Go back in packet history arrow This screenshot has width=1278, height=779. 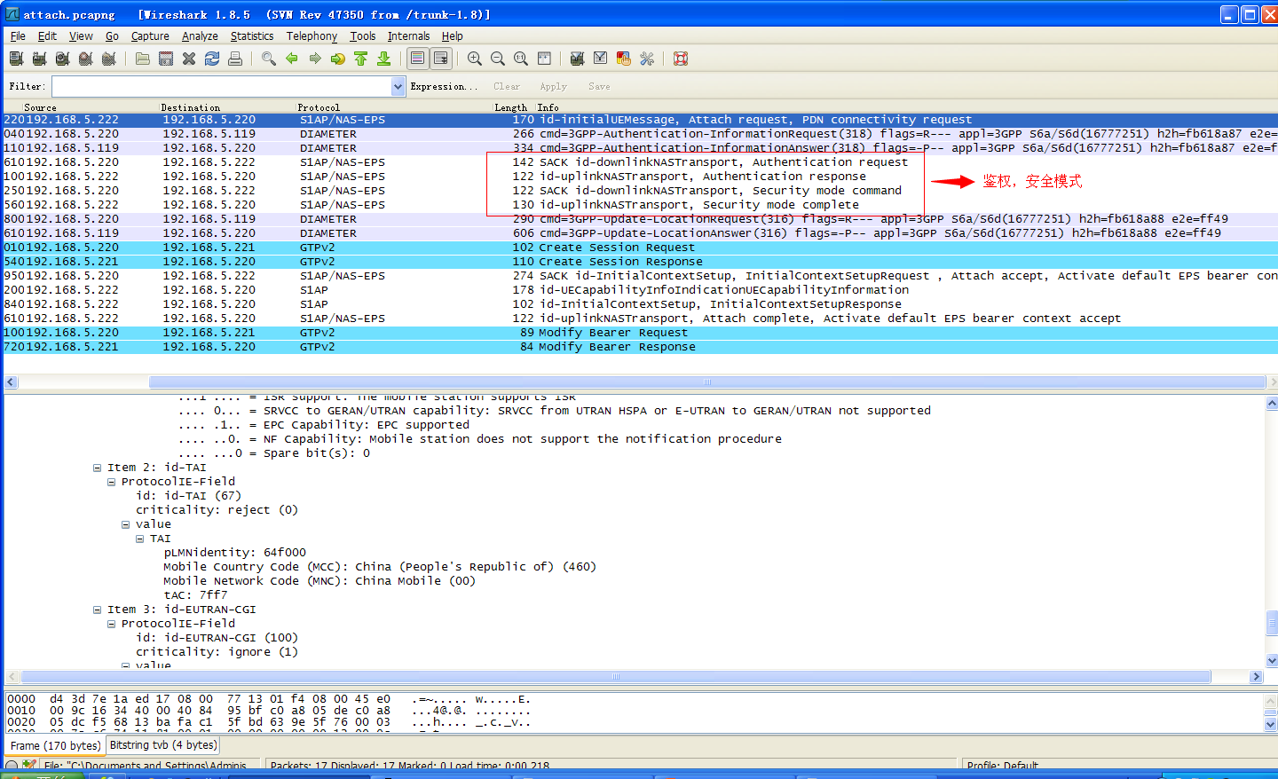click(x=292, y=59)
